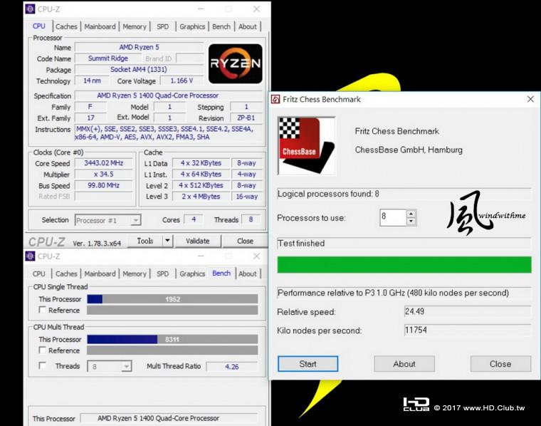541x426 pixels.
Task: Select Bench tab in top CPU-Z window
Action: (x=221, y=26)
